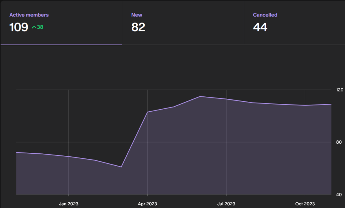Click the chart line's leftmost starting point
Screen dimensions: 345x208
coord(16,152)
